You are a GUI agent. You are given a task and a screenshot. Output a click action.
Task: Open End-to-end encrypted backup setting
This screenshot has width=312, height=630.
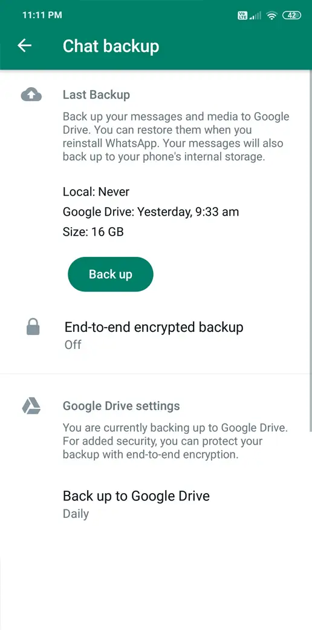156,334
